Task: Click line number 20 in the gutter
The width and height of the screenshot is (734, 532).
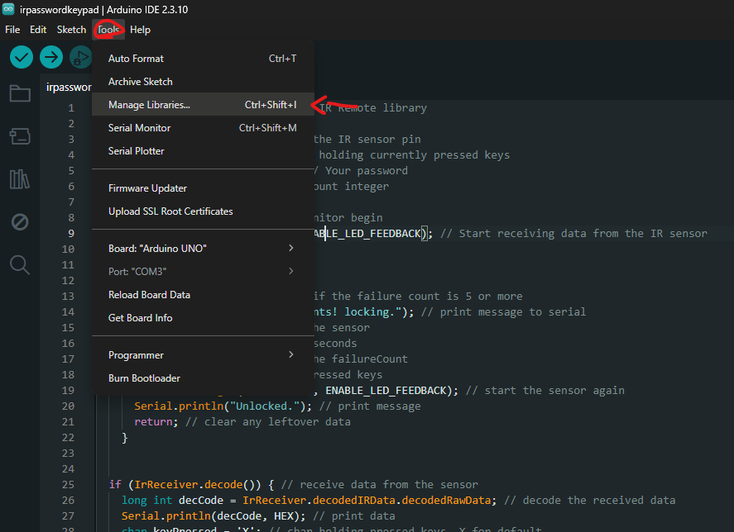Action: pos(68,406)
